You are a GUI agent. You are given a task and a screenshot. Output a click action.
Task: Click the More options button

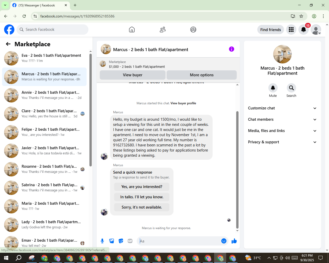pos(202,75)
